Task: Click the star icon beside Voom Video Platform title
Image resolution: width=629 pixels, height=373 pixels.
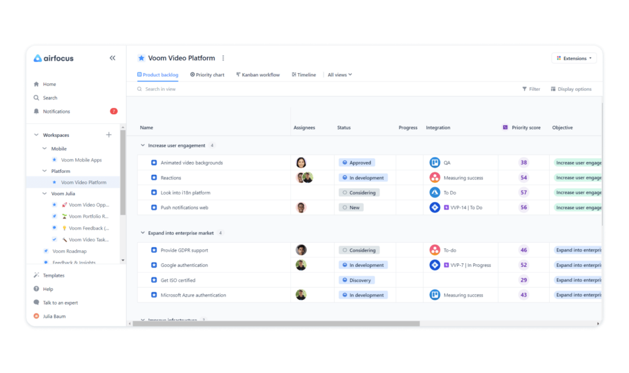Action: (x=141, y=58)
